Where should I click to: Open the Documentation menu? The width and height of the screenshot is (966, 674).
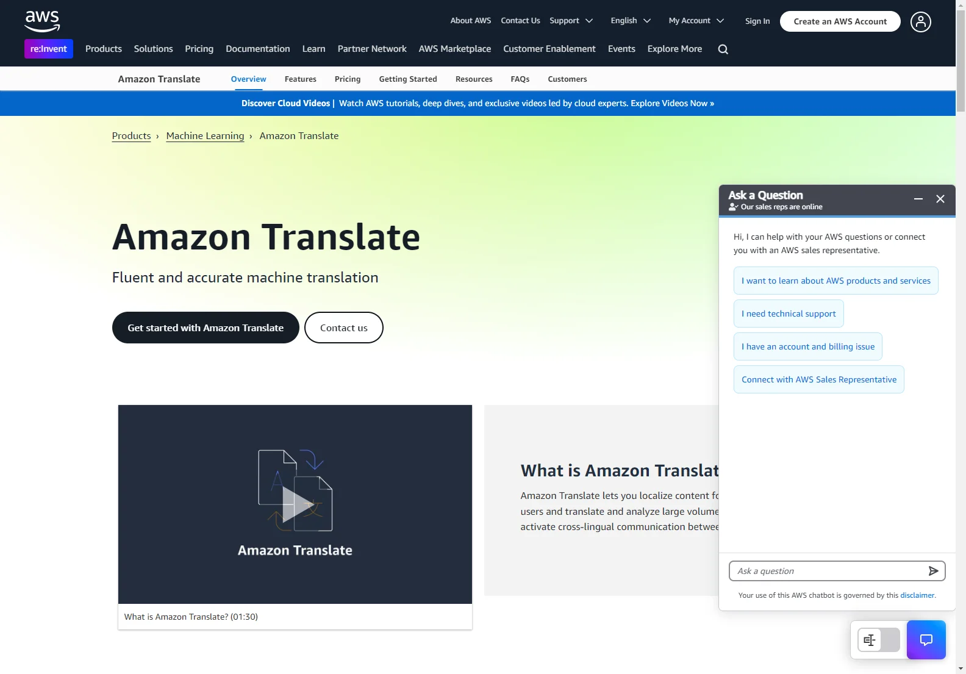coord(258,49)
